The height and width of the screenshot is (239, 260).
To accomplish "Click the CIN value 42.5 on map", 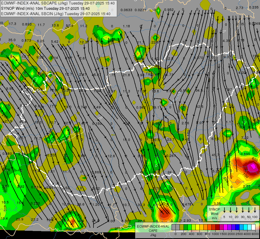I will coord(199,107).
